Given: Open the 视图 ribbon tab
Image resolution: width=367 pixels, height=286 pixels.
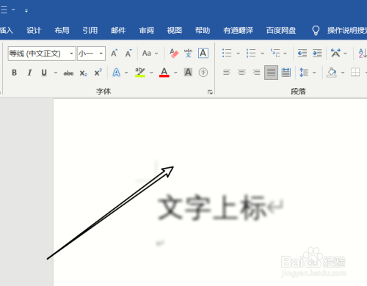Looking at the screenshot, I should [x=175, y=31].
